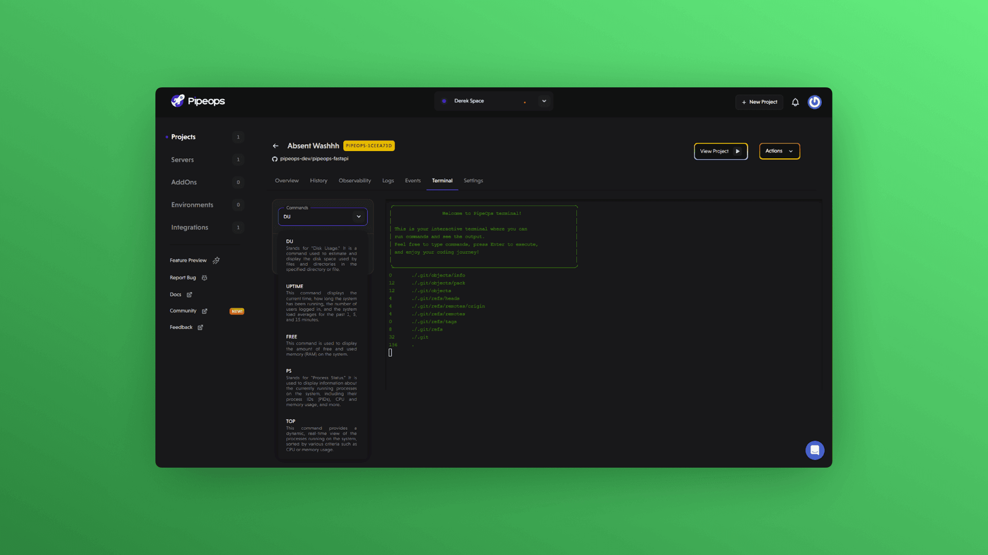This screenshot has width=988, height=555.
Task: Select the TOP command option
Action: click(322, 435)
